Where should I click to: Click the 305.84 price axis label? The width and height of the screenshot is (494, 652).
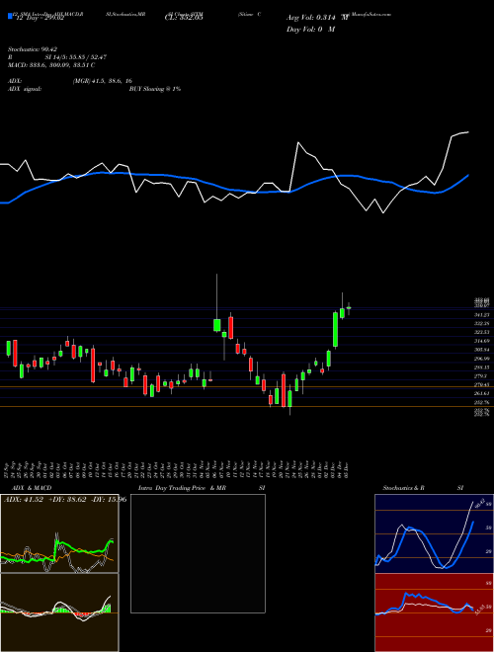pyautogui.click(x=481, y=350)
